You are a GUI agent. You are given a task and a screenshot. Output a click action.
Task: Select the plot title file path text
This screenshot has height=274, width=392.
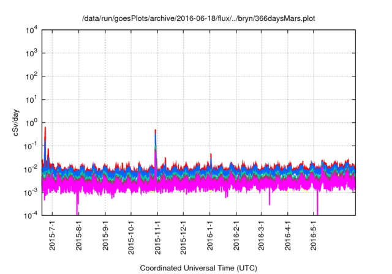click(198, 18)
